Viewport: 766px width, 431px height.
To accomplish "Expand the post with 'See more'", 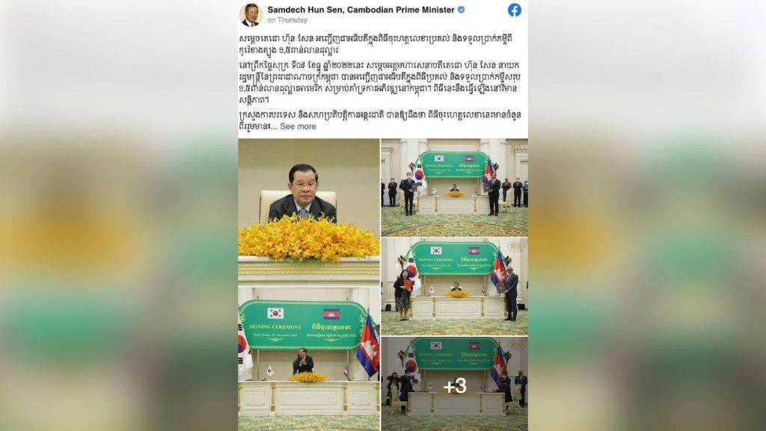I will (x=298, y=126).
